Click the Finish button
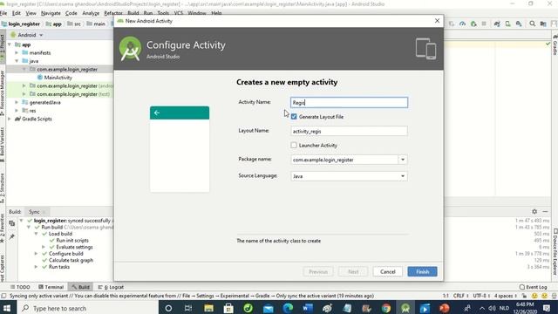Viewport: 558px width, 314px height. (x=422, y=271)
